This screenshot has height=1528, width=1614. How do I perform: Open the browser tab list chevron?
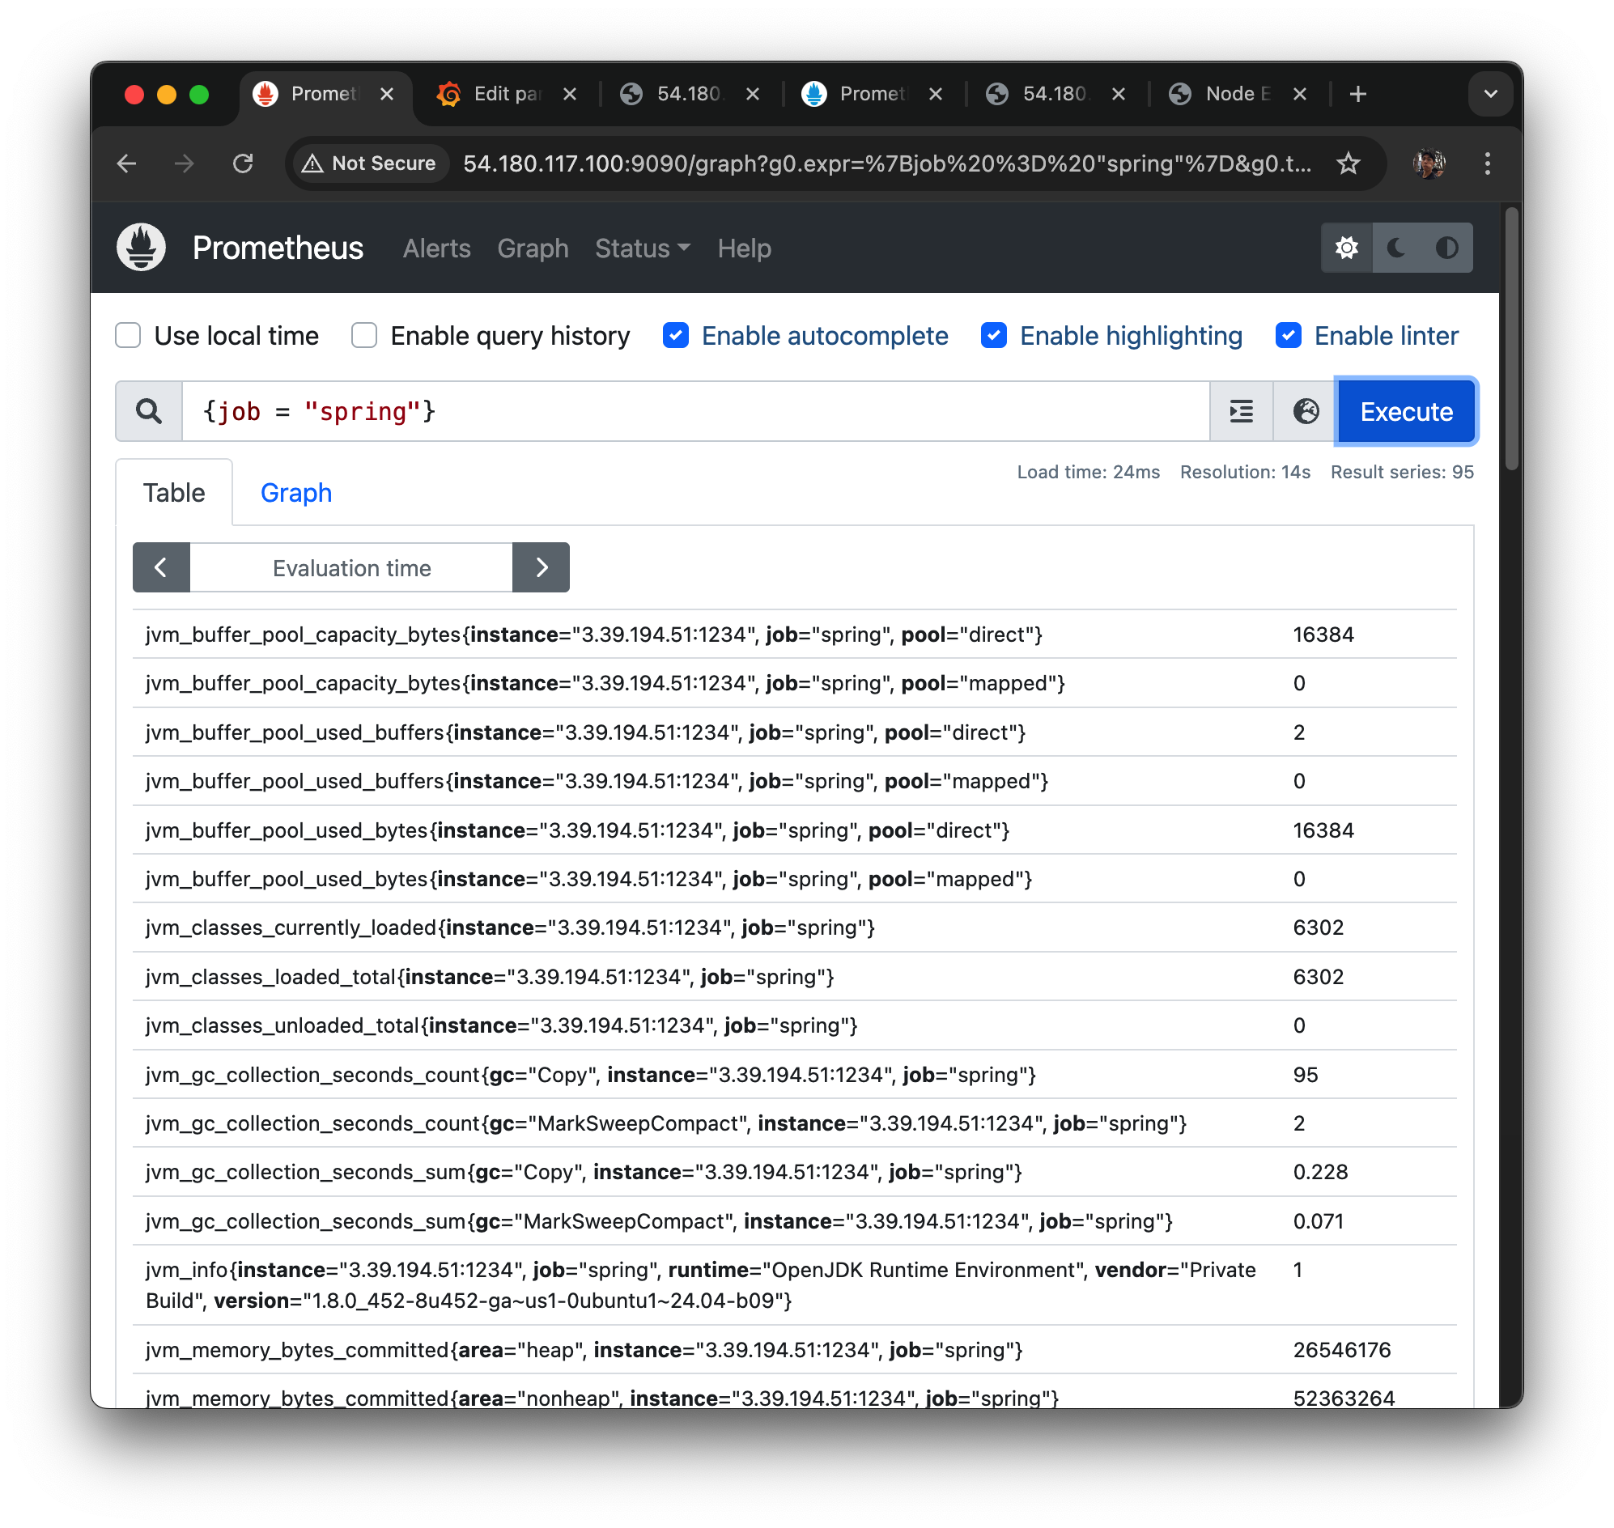[1490, 94]
